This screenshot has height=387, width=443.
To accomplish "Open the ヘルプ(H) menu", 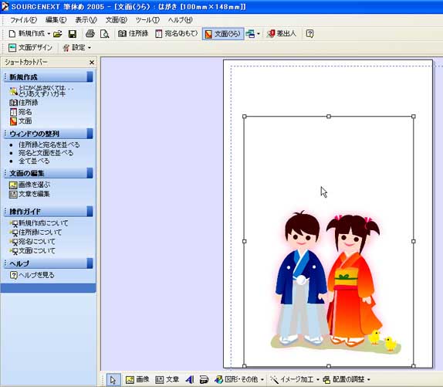I will tap(180, 20).
